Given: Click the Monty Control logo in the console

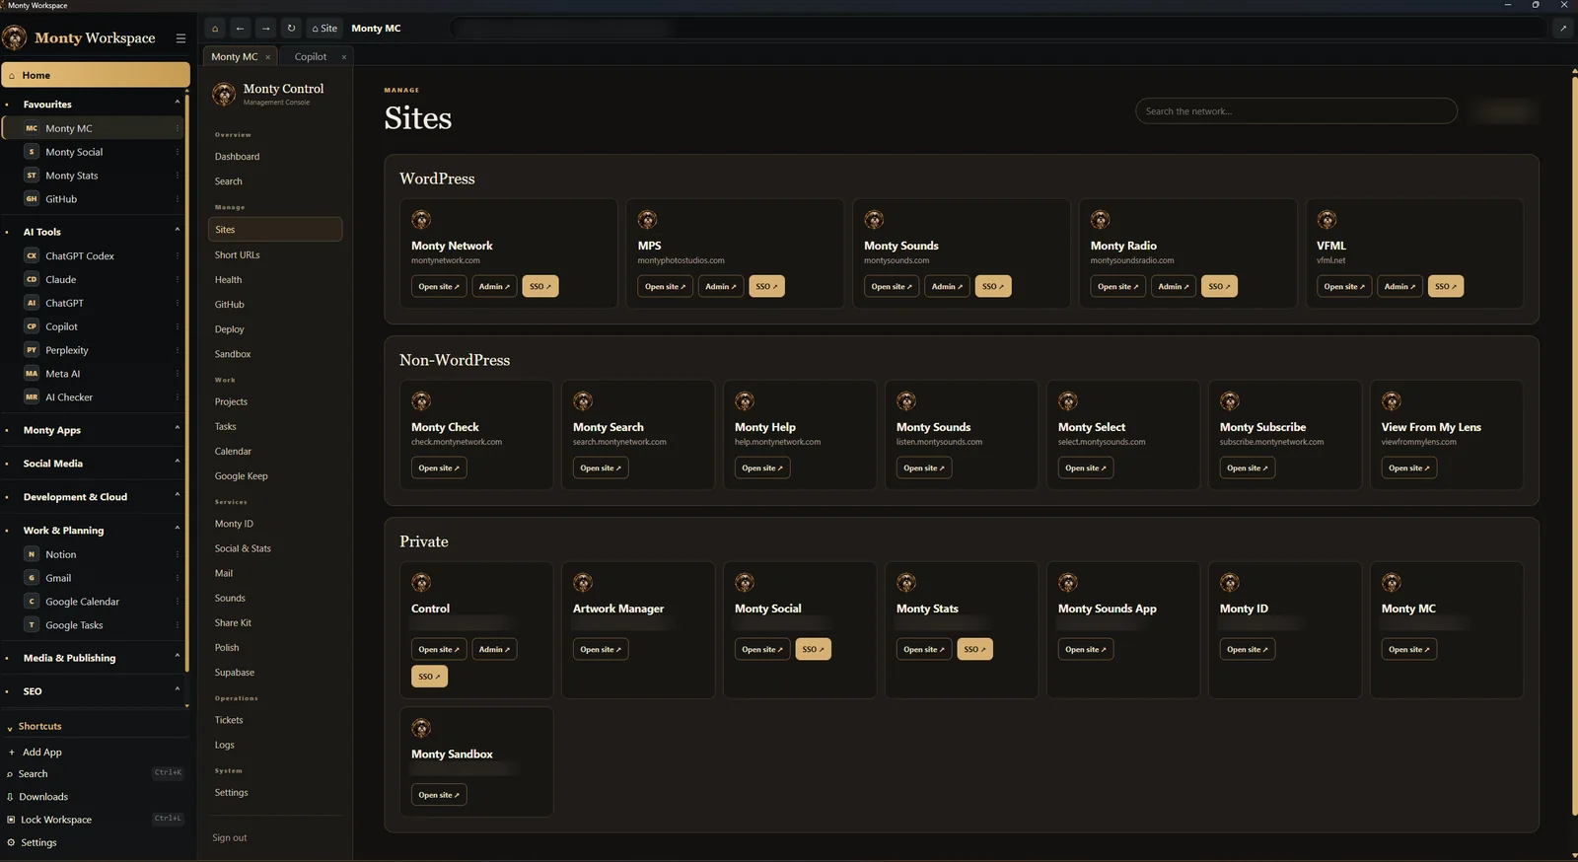Looking at the screenshot, I should click(x=224, y=94).
